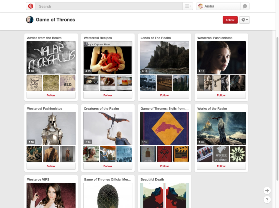Open the notifications speech bubble icon
279x208 pixels.
(x=245, y=6)
